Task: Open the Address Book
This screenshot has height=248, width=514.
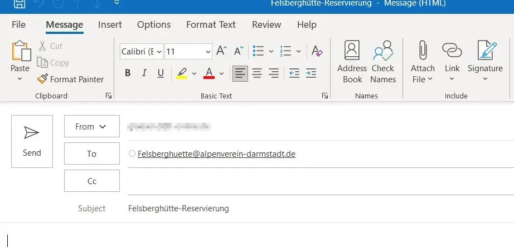Action: [x=352, y=52]
